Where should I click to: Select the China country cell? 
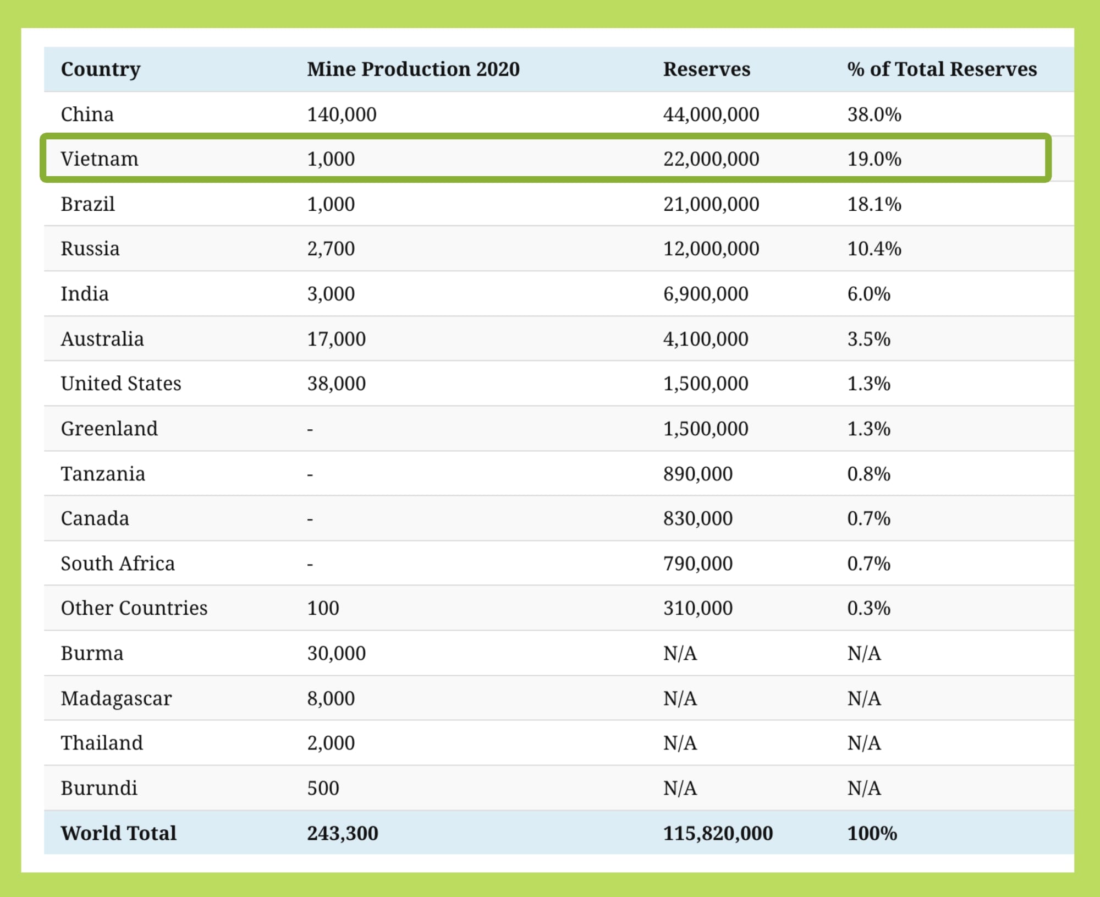(x=87, y=114)
